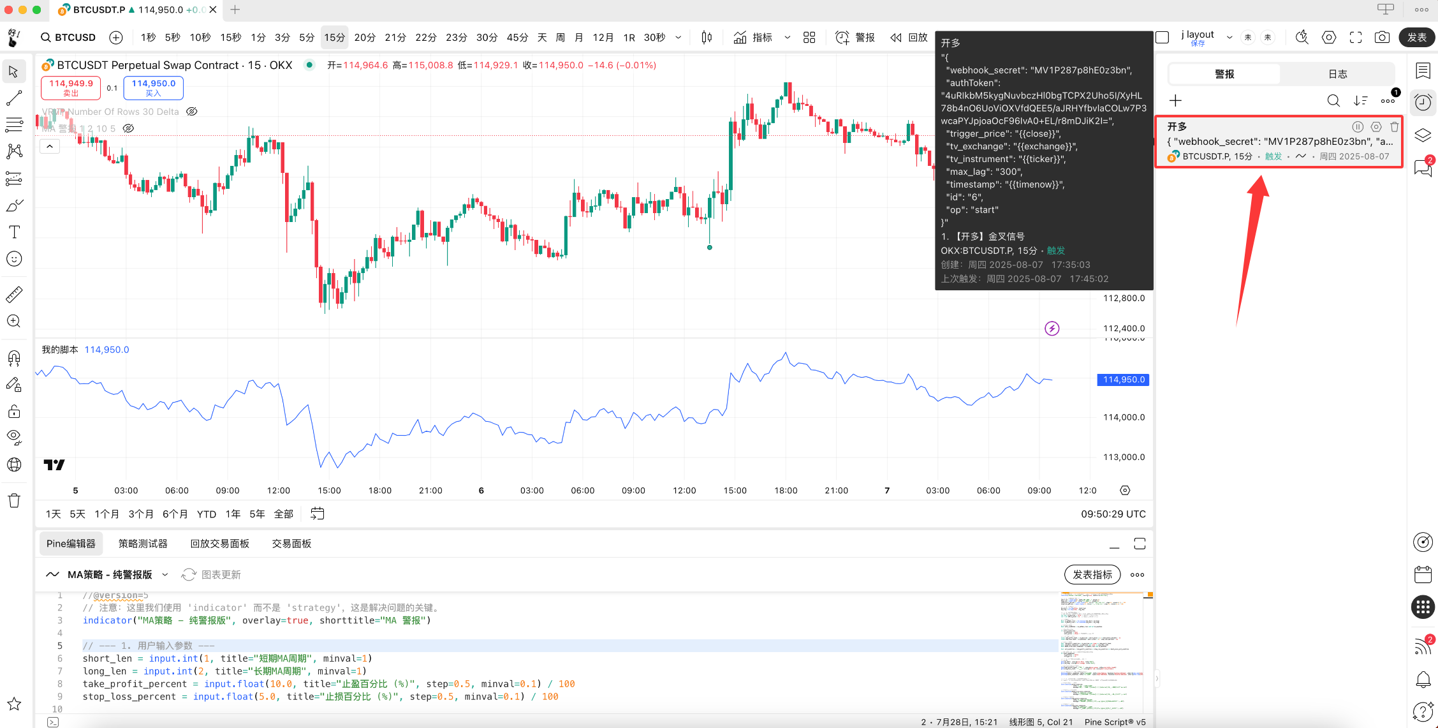Screen dimensions: 1438x728
Task: Toggle visibility of MA 警报 indicator
Action: click(x=128, y=128)
